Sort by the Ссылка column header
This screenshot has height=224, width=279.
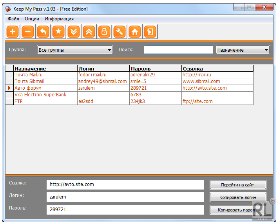(217, 69)
